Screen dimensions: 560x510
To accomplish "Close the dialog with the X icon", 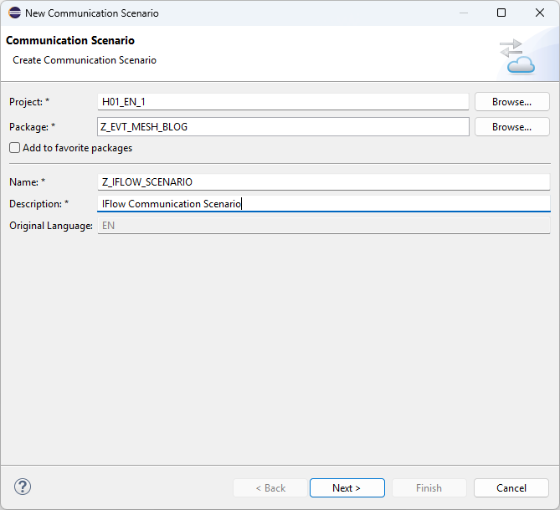I will (x=539, y=13).
